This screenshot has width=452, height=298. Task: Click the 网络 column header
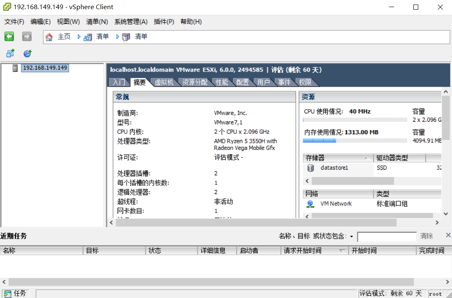pyautogui.click(x=338, y=193)
